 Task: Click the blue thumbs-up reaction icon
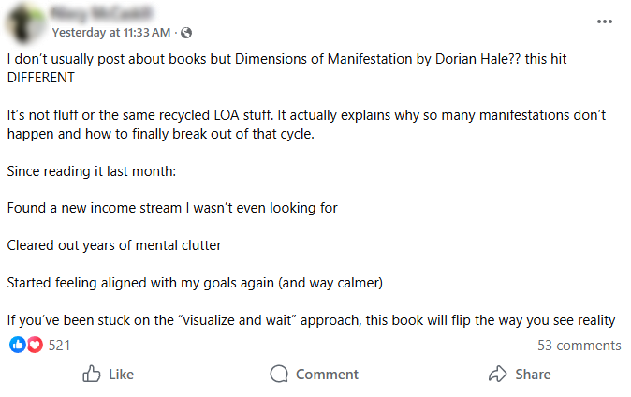pos(18,345)
